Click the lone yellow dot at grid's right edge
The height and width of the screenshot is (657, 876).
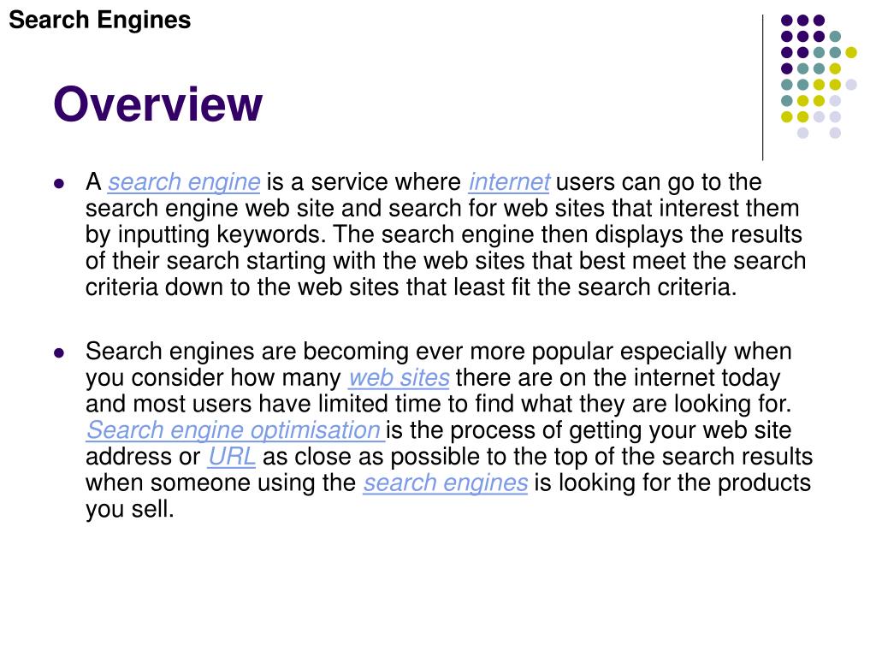point(851,52)
